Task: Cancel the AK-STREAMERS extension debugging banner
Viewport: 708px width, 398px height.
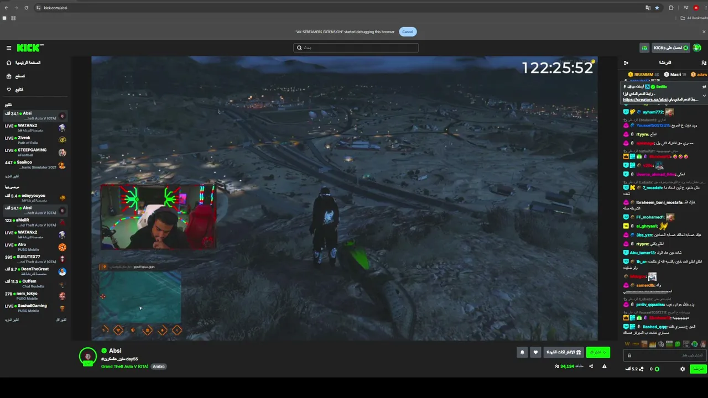Action: (x=408, y=32)
